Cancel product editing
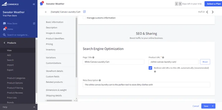 click(x=196, y=106)
